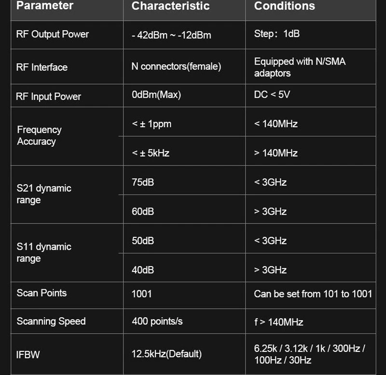Viewport: 386px width, 375px height.
Task: Click the < ± 1ppm accuracy value
Action: click(152, 124)
